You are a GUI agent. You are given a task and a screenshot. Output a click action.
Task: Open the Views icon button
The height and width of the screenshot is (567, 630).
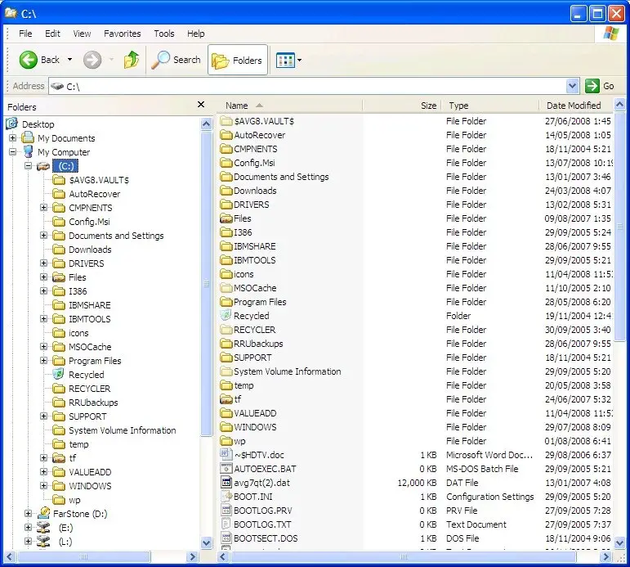coord(285,61)
